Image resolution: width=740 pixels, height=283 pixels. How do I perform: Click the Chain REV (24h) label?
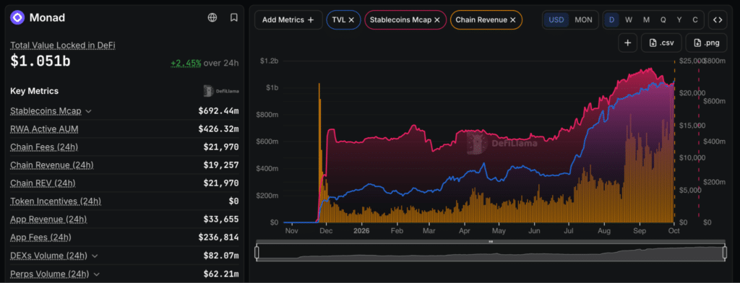click(43, 183)
